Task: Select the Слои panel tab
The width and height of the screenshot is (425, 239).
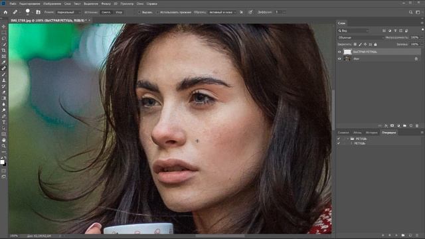Action: point(341,23)
